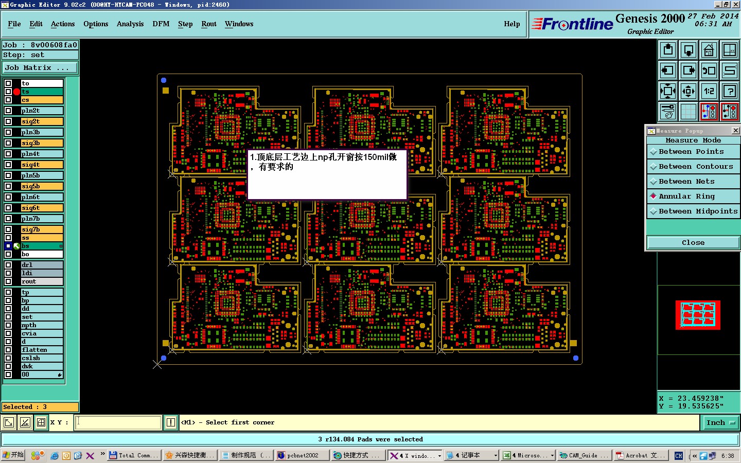Screen dimensions: 741x463
Task: Toggle visibility checkbox for layer sig3b
Action: [x=8, y=143]
